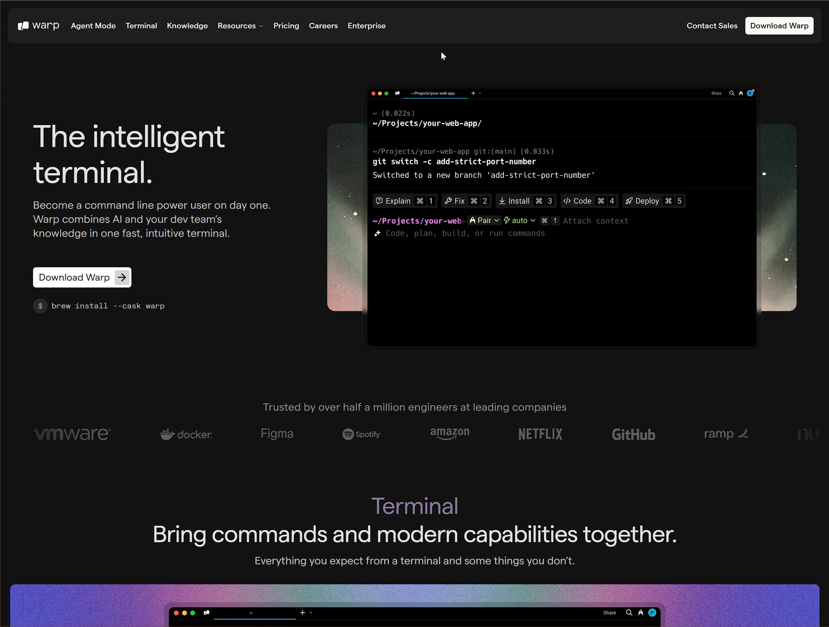This screenshot has height=627, width=829.
Task: Open the Pricing page
Action: [286, 26]
